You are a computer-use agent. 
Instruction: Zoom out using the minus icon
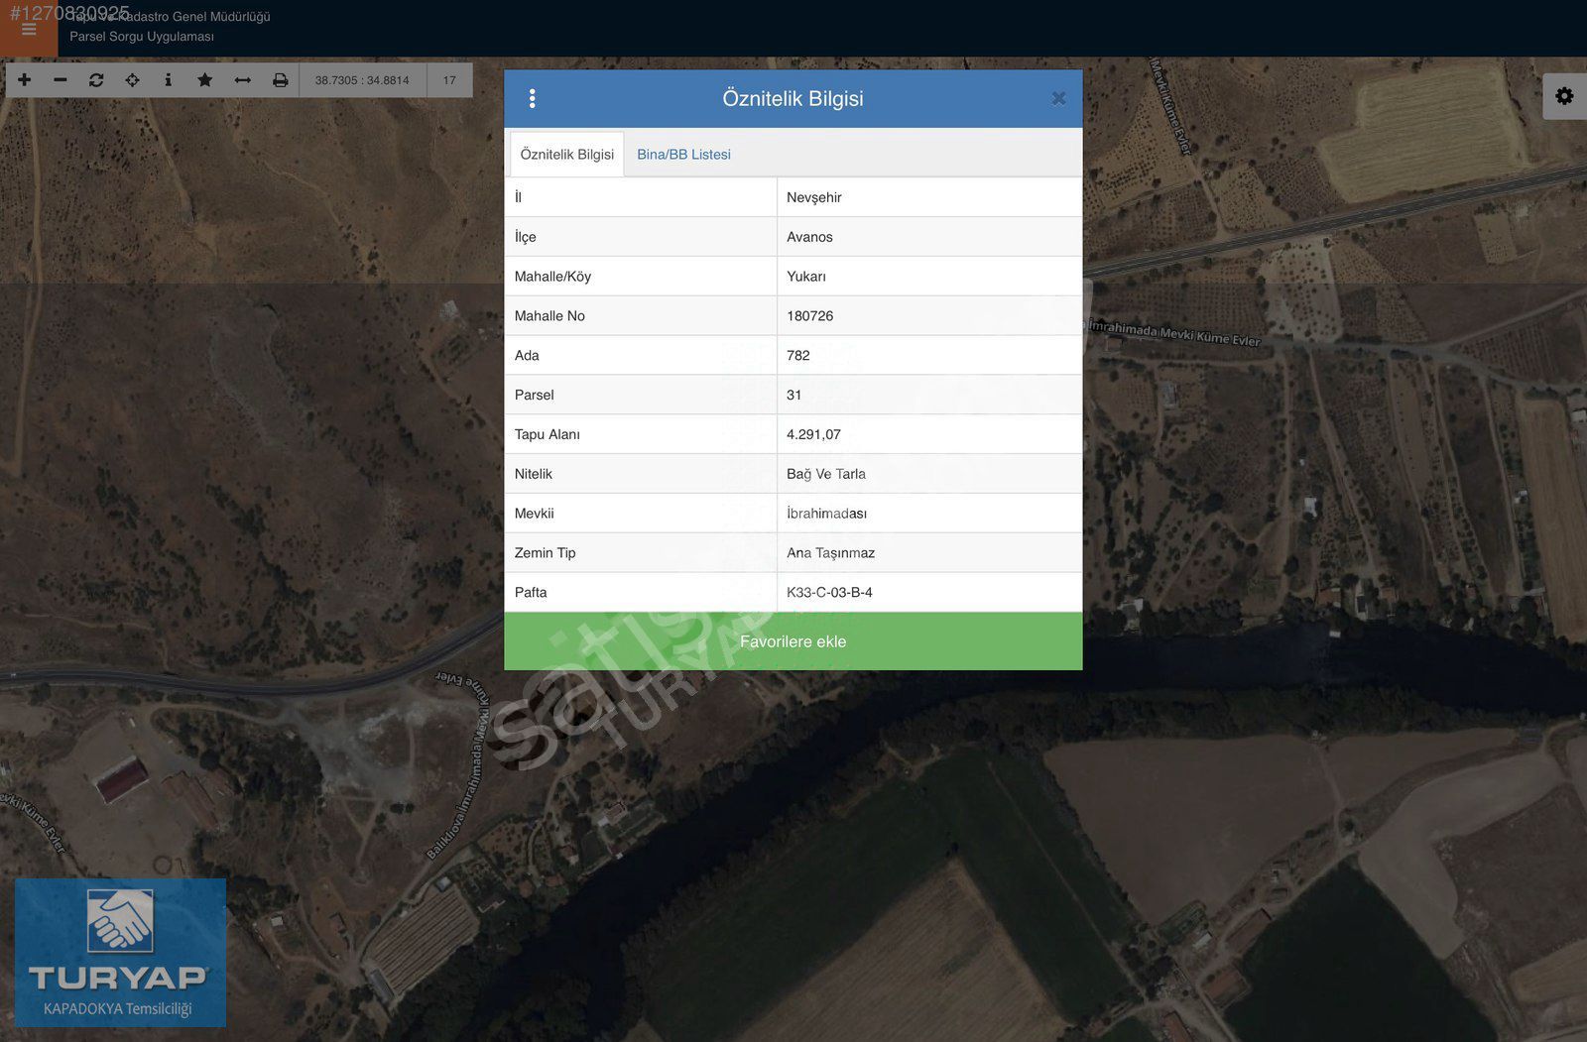(x=61, y=80)
